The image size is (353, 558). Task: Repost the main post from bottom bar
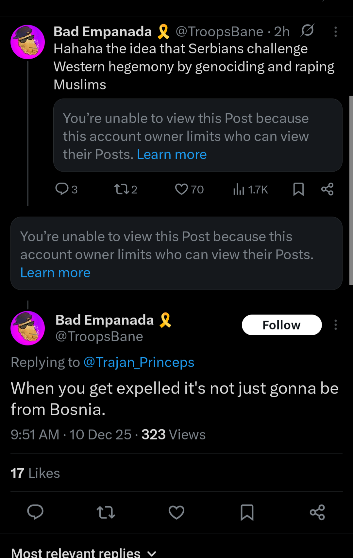(x=106, y=512)
